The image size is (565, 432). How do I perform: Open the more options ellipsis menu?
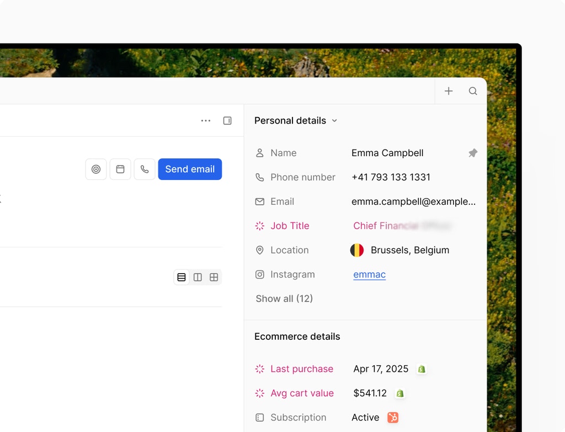(x=206, y=120)
